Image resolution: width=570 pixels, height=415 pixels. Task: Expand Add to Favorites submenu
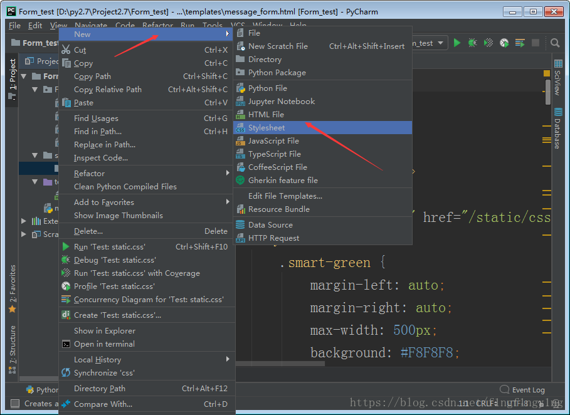[228, 202]
